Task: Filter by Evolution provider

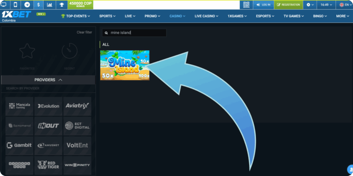Action: [48, 106]
